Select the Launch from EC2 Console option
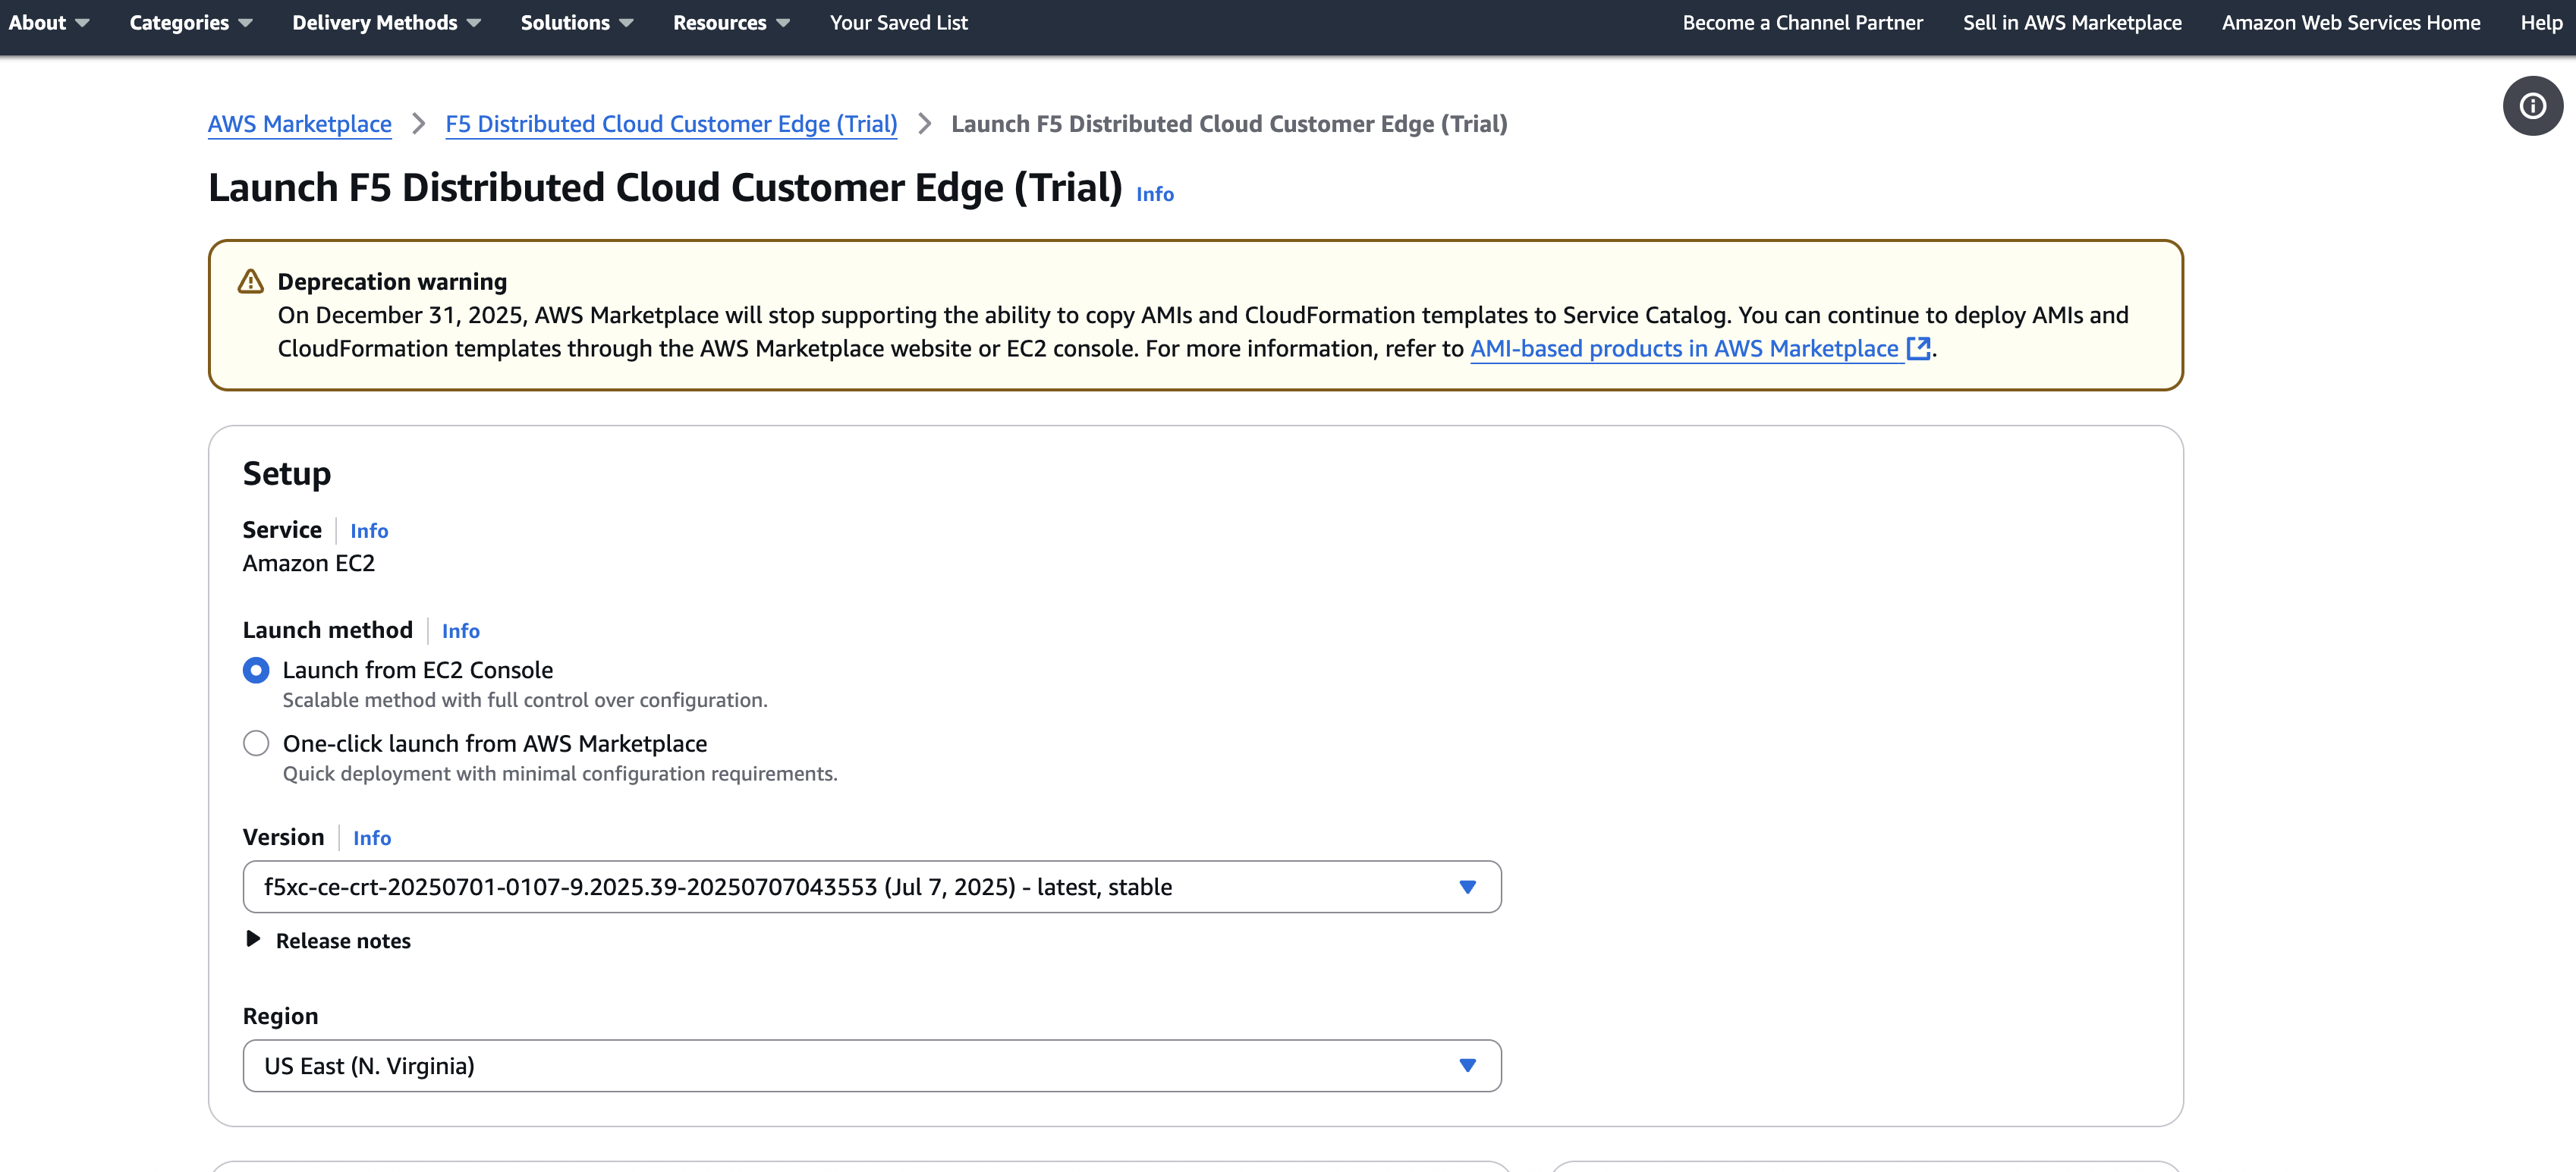 pyautogui.click(x=256, y=670)
